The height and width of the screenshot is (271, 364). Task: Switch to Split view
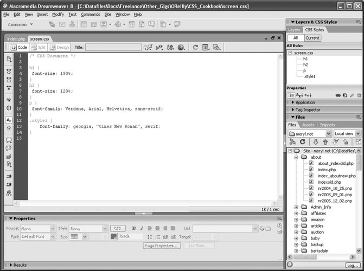39,47
